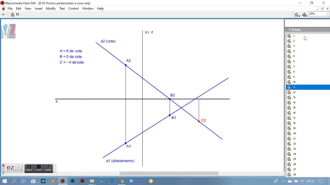Image resolution: width=330 pixels, height=185 pixels.
Task: Open Illustrator from the taskbar
Action: [x=82, y=181]
